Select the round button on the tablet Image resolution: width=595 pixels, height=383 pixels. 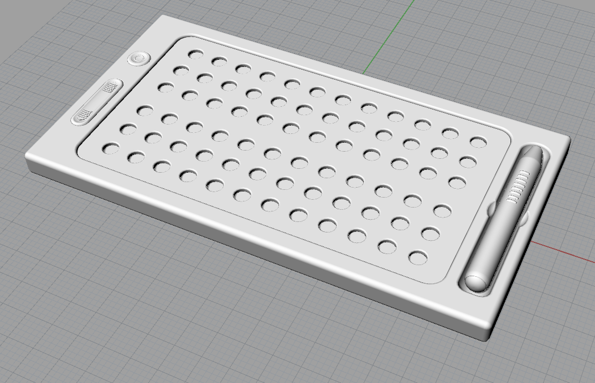coord(139,59)
